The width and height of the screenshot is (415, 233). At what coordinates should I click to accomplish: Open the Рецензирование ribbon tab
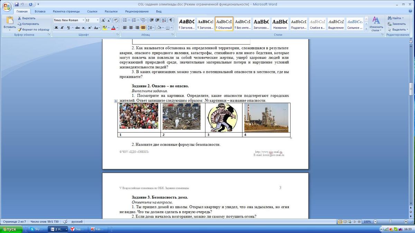pos(137,11)
